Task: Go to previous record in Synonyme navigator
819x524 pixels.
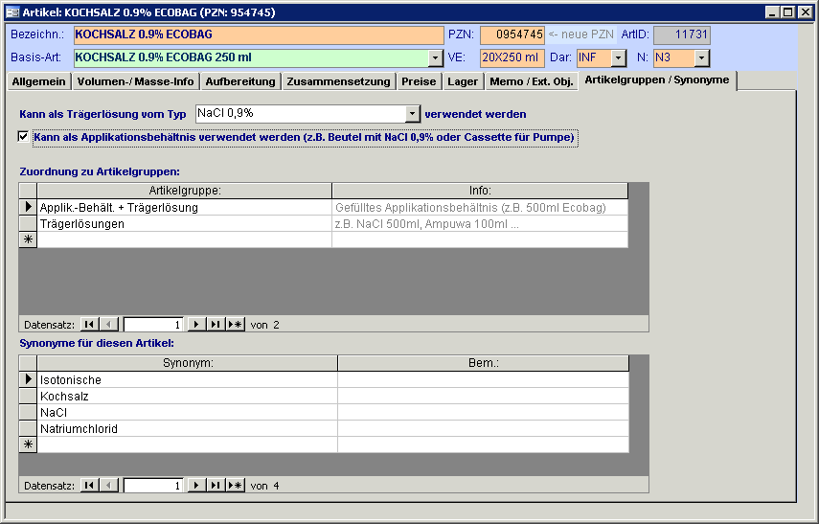Action: coord(108,486)
